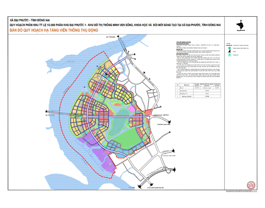Click the TRẠM BTS legend icon
Viewport: 265px width, 208px height.
pos(229,55)
